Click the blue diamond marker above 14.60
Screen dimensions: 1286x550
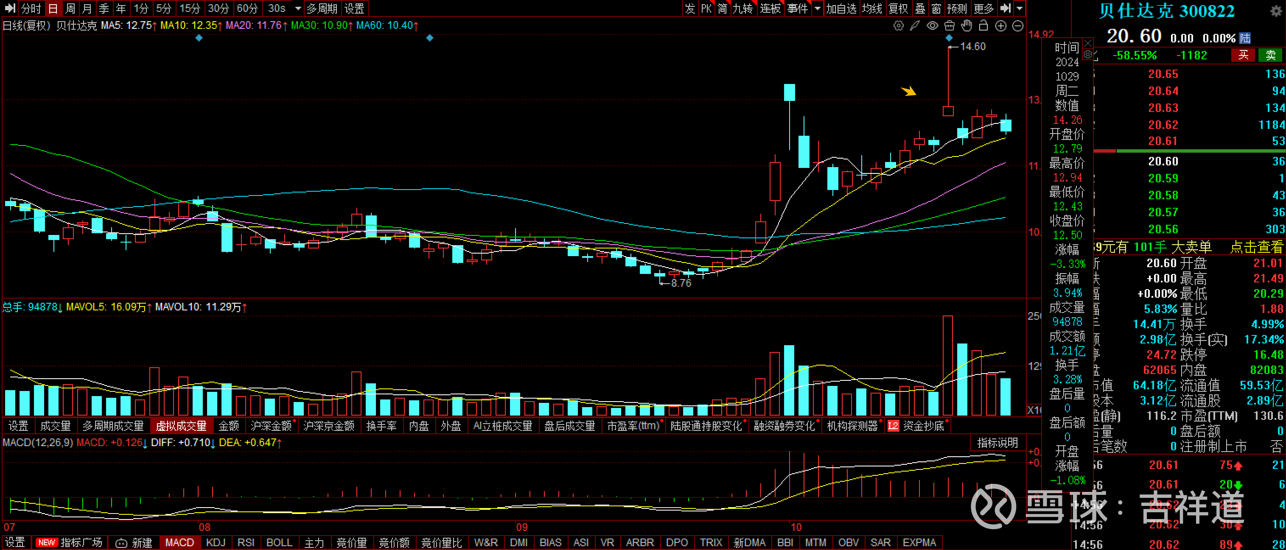[949, 38]
